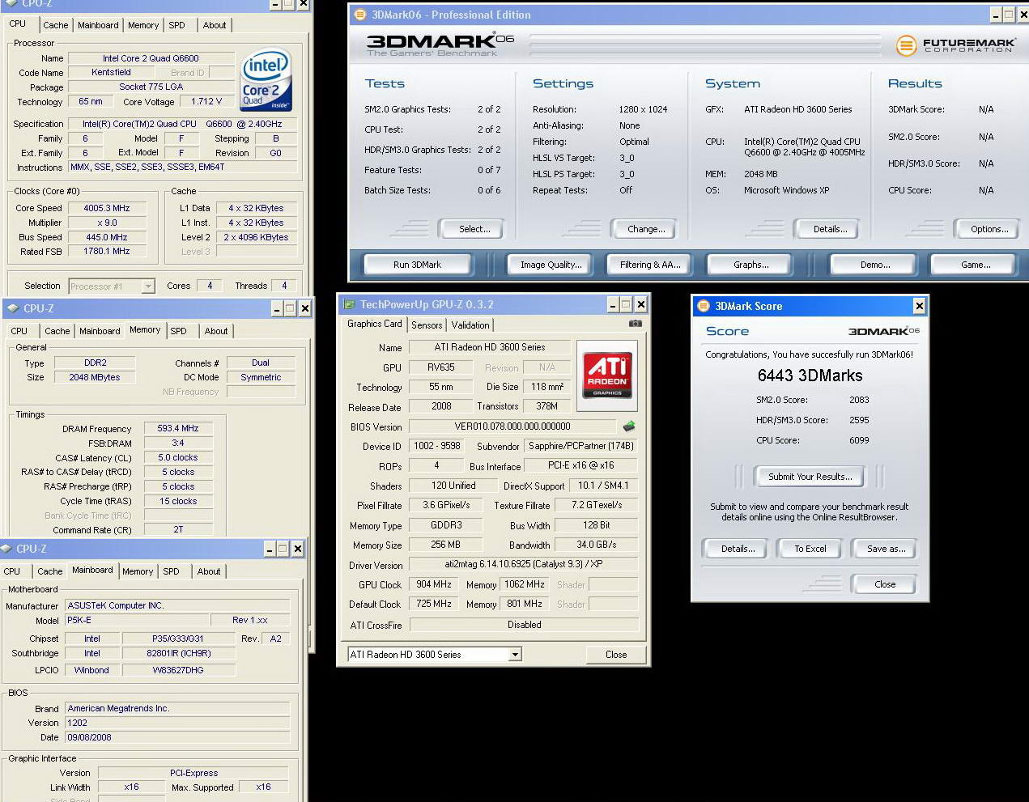This screenshot has height=802, width=1029.
Task: Click the CPU Score value 6099
Action: pos(859,440)
